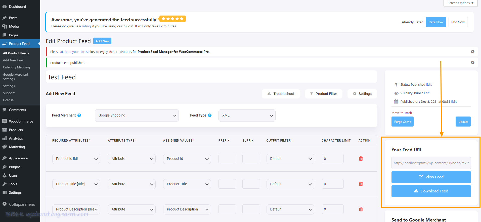
Task: Click the Purge Cache button
Action: (x=402, y=122)
